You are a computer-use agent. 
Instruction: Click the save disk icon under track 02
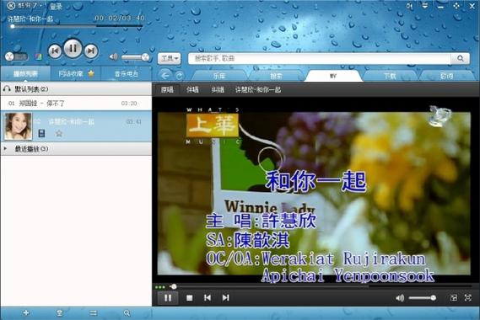[41, 133]
